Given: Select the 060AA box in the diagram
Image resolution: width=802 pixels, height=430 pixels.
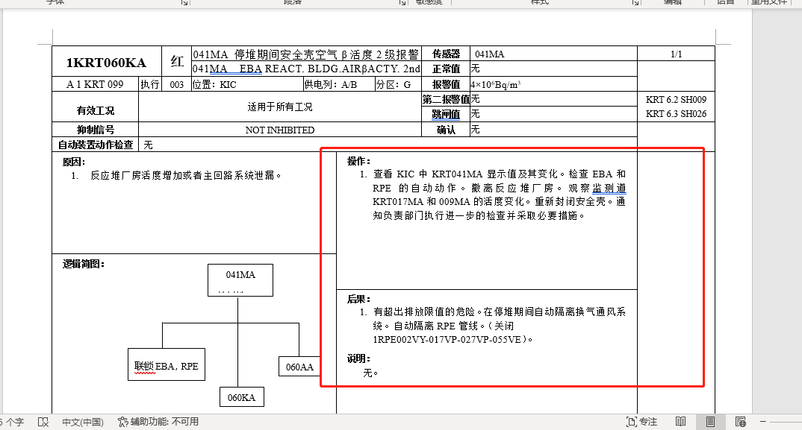Looking at the screenshot, I should [299, 367].
